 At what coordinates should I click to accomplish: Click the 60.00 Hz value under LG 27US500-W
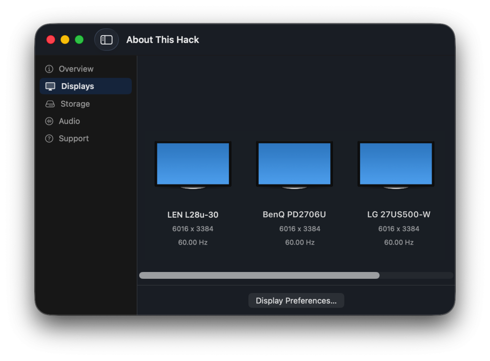(x=399, y=243)
